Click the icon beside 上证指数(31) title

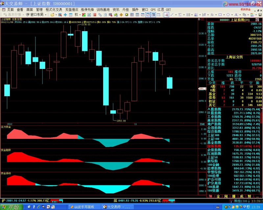coord(257,20)
